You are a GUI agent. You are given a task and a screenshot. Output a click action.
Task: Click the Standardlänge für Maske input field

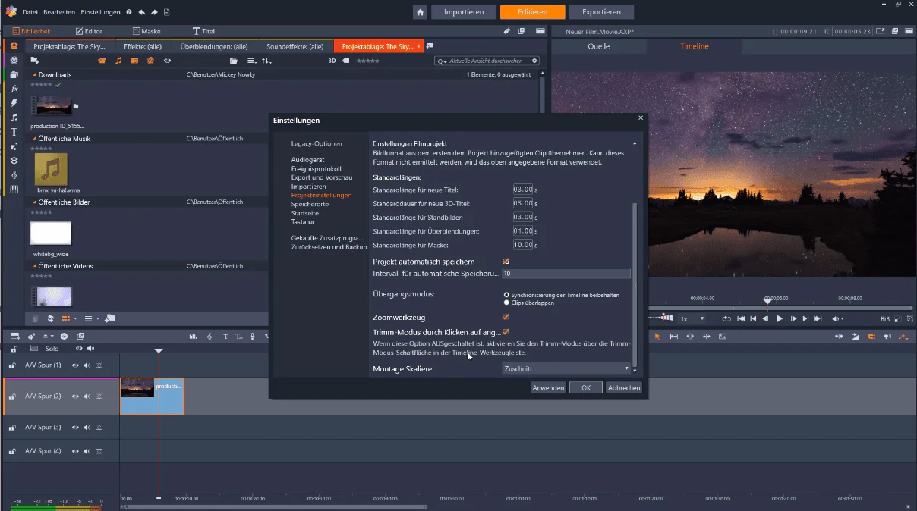(523, 245)
